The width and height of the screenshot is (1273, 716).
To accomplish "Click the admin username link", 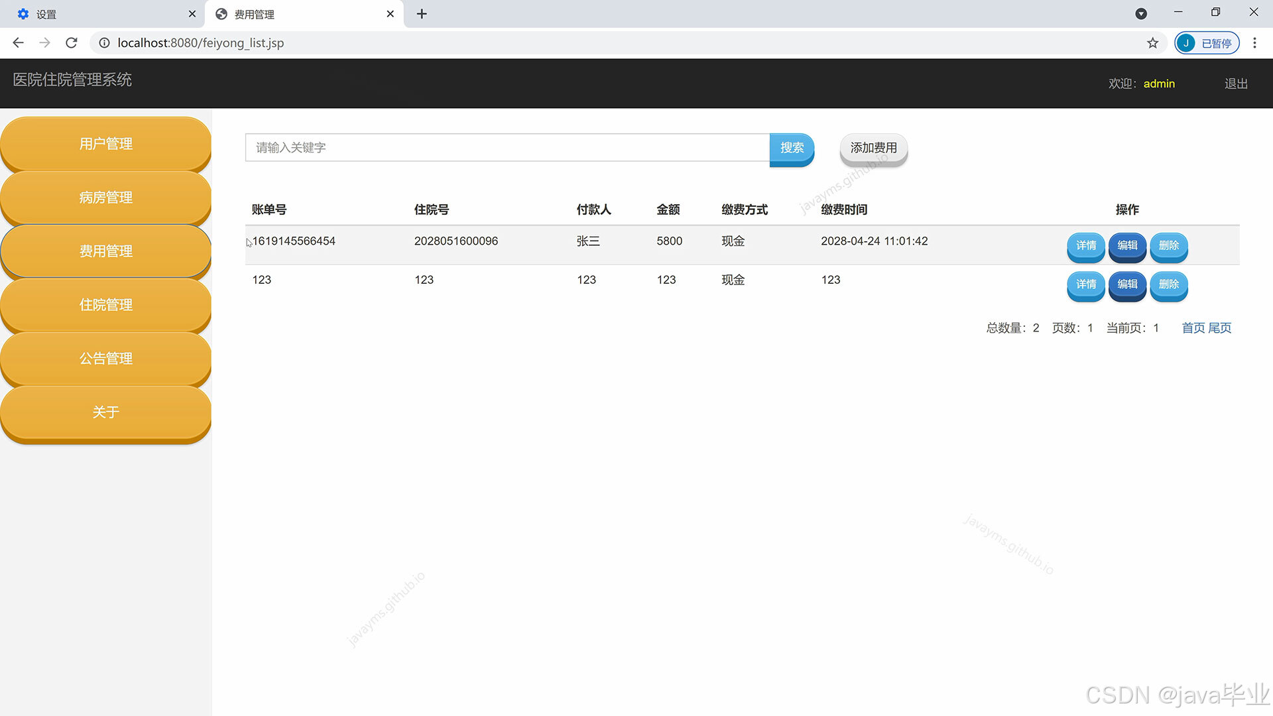I will tap(1159, 84).
